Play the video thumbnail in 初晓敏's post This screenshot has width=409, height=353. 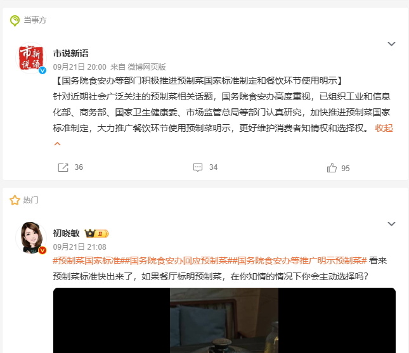tap(224, 320)
